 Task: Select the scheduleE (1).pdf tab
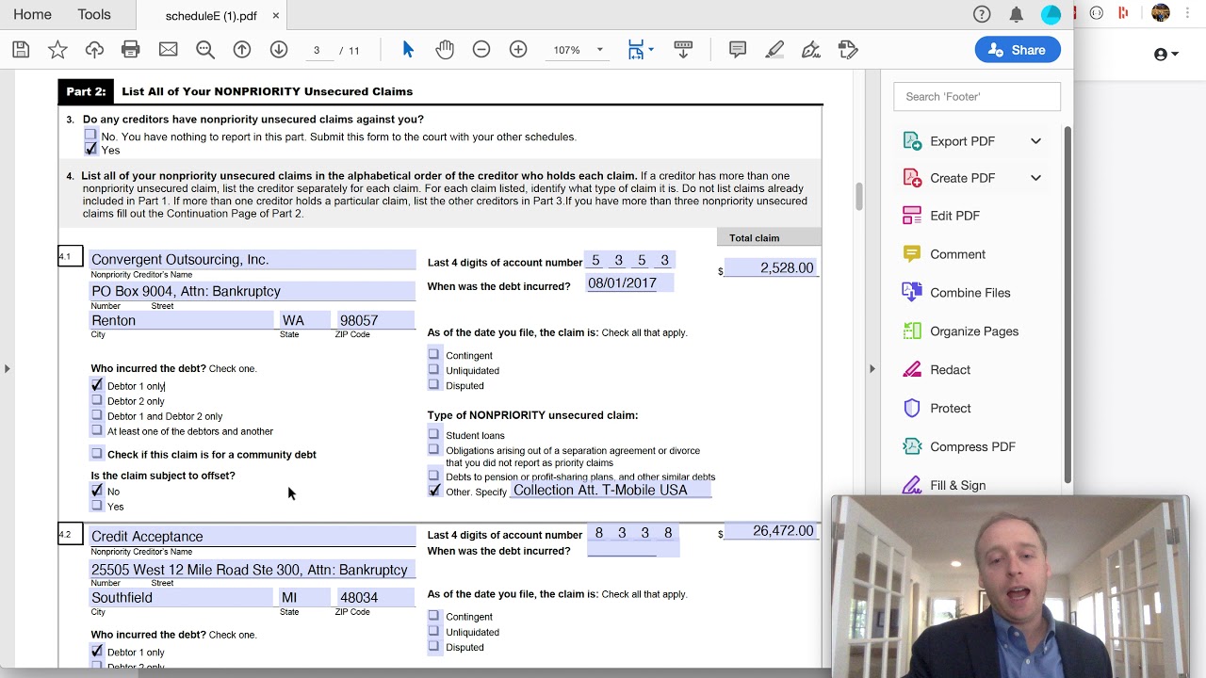click(x=211, y=15)
